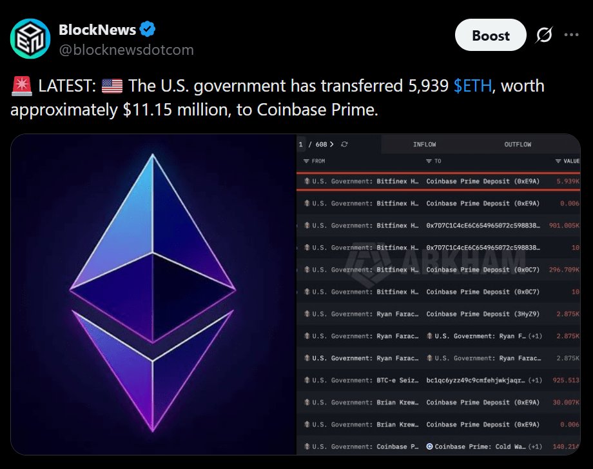Open the Grok slash-circle icon
This screenshot has height=469, width=593.
544,35
